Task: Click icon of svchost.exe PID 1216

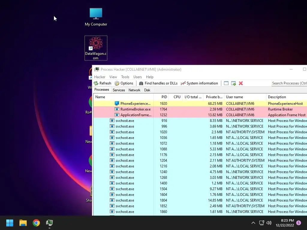Action: pyautogui.click(x=112, y=166)
